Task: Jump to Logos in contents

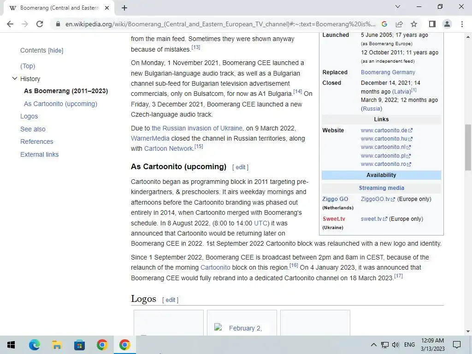Action: tap(29, 116)
